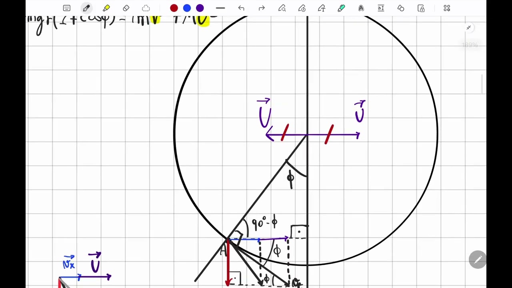
Task: Select the Pen drawing tool
Action: pyautogui.click(x=86, y=8)
